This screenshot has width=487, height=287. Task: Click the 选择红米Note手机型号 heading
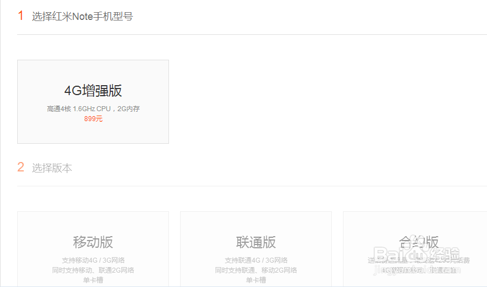pos(83,17)
